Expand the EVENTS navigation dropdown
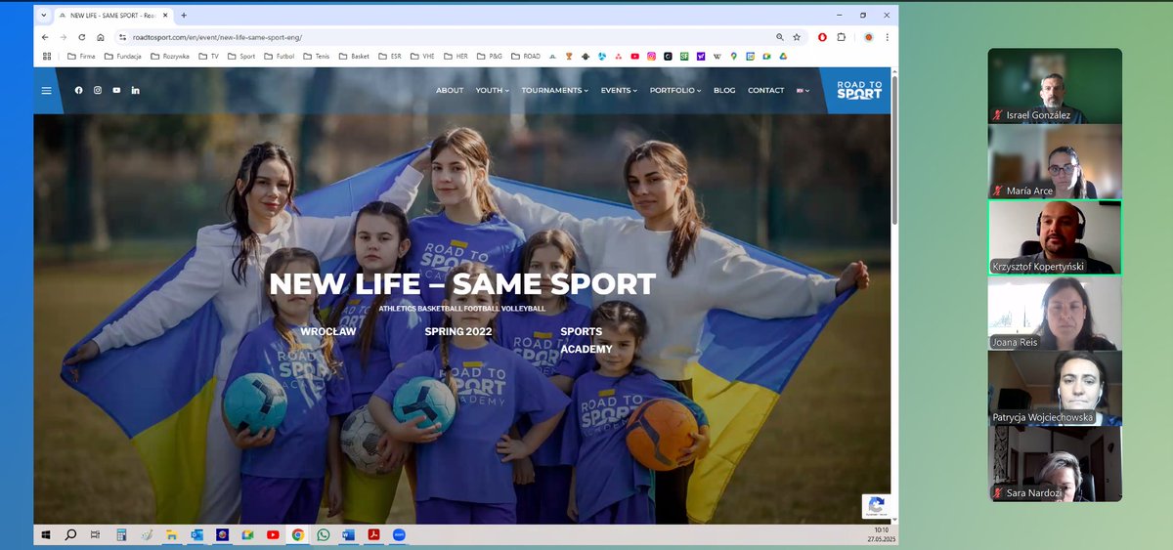Viewport: 1173px width, 550px height. click(619, 90)
